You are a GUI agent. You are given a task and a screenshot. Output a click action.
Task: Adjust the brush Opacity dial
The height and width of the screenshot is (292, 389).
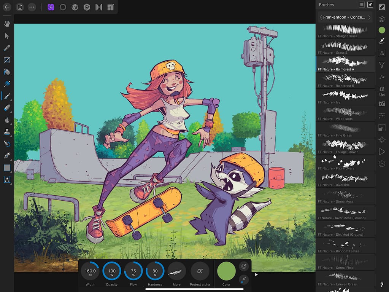[111, 271]
